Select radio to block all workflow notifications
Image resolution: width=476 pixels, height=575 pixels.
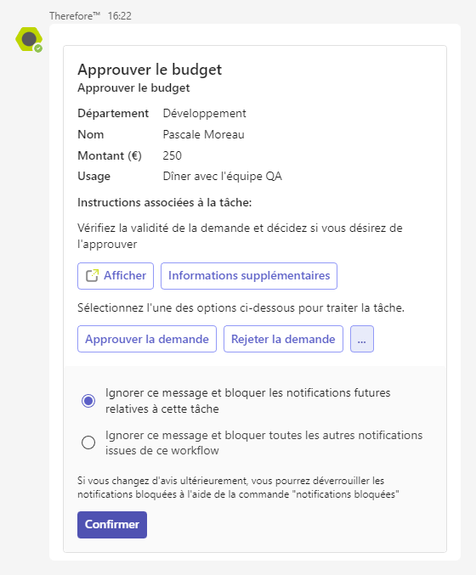88,443
